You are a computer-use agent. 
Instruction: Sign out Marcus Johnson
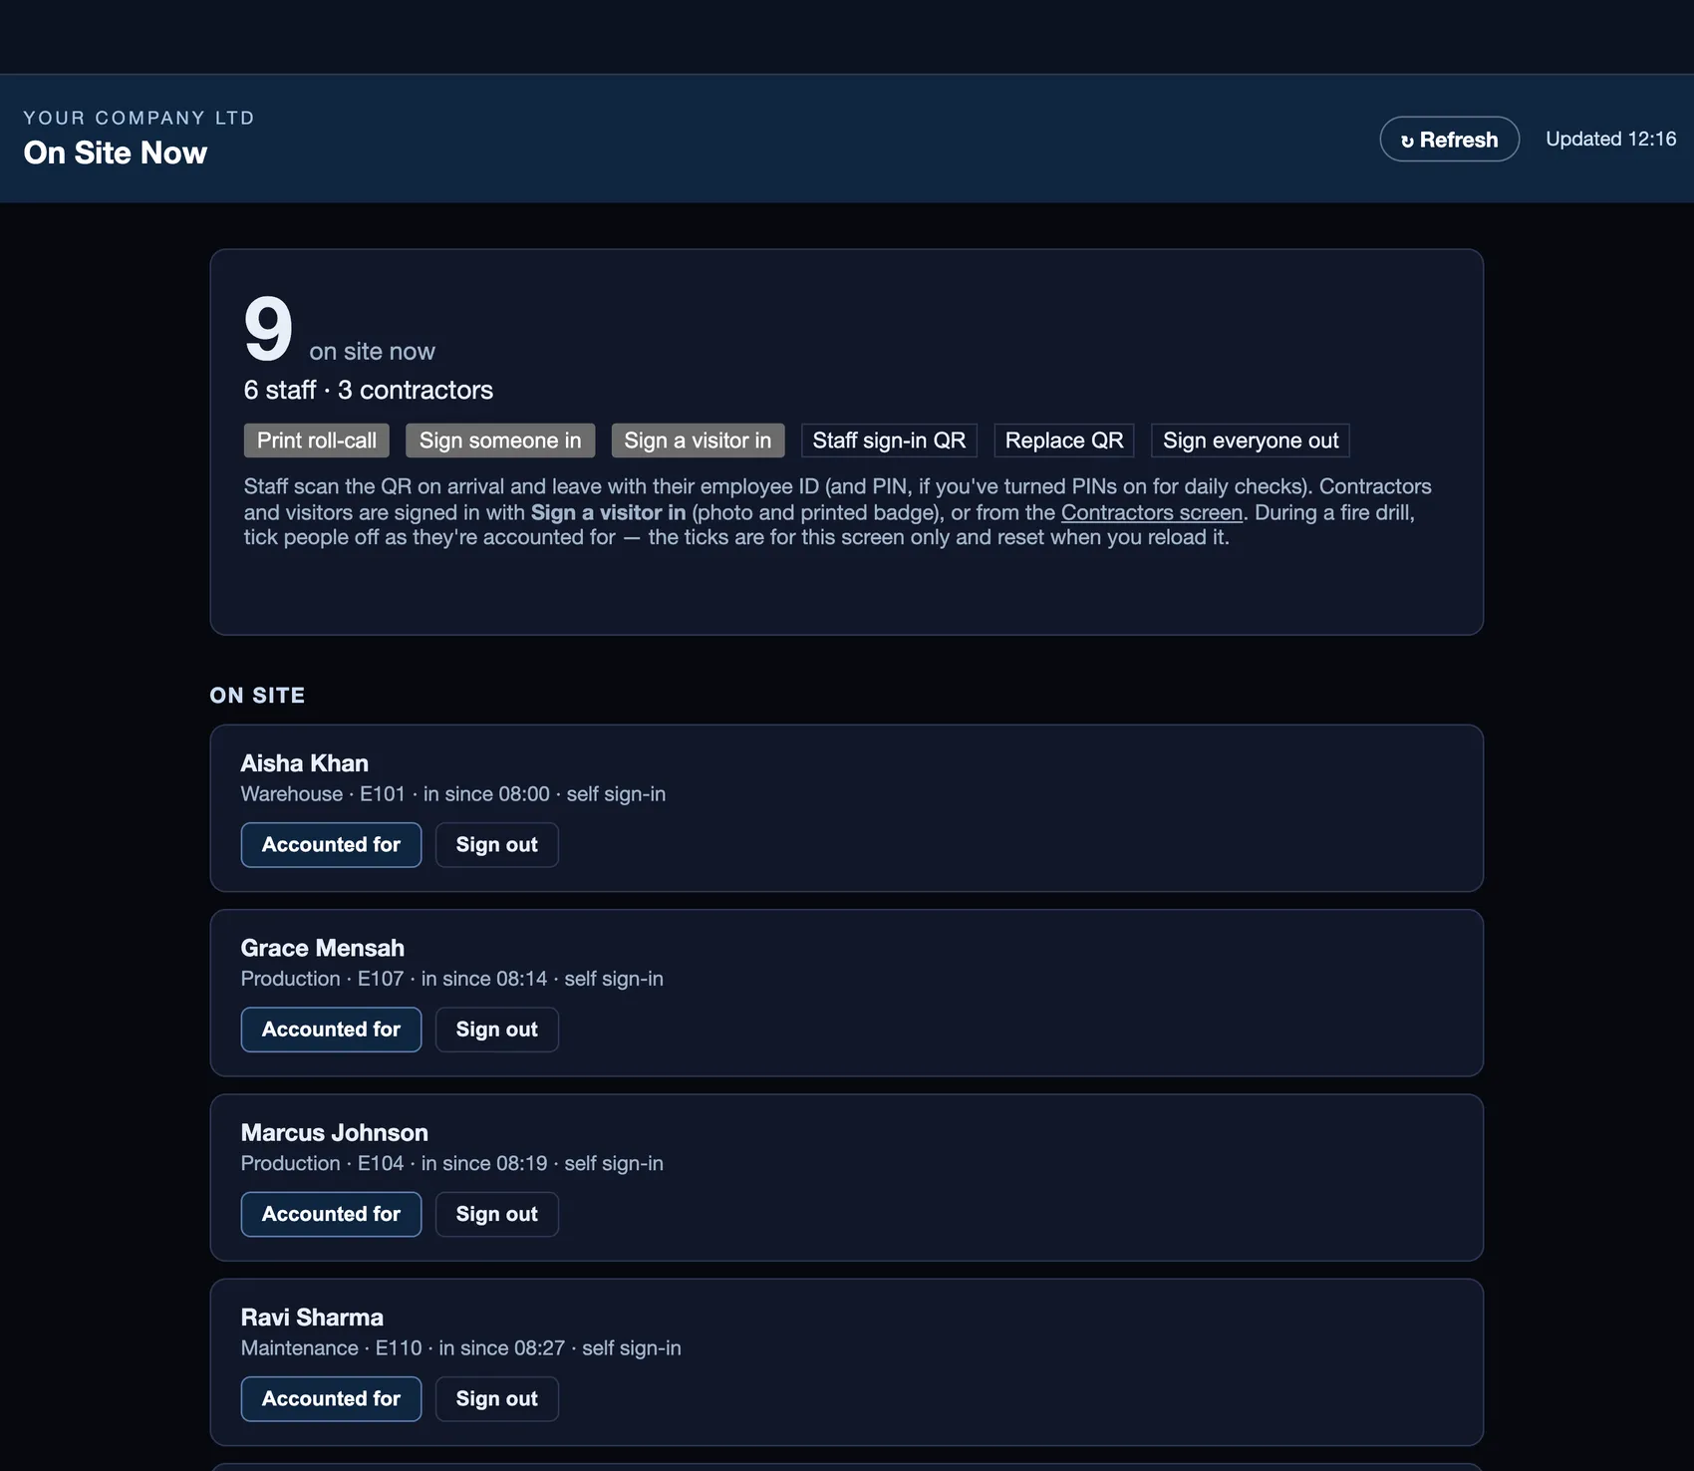pos(497,1214)
